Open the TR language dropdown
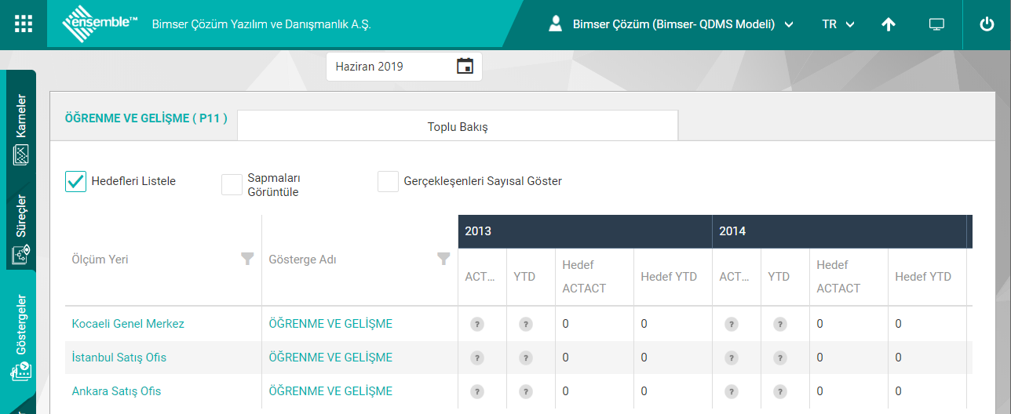Viewport: 1011px width, 414px height. [x=838, y=24]
